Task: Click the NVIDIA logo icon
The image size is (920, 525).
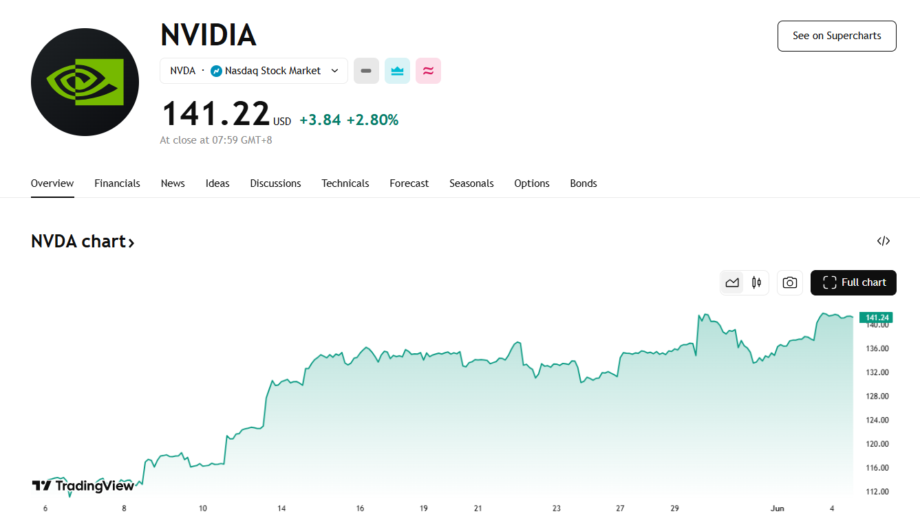Action: click(x=85, y=82)
